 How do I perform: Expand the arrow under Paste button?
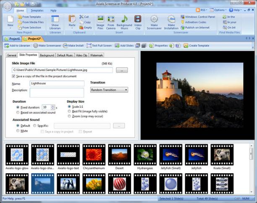[x=72, y=28]
